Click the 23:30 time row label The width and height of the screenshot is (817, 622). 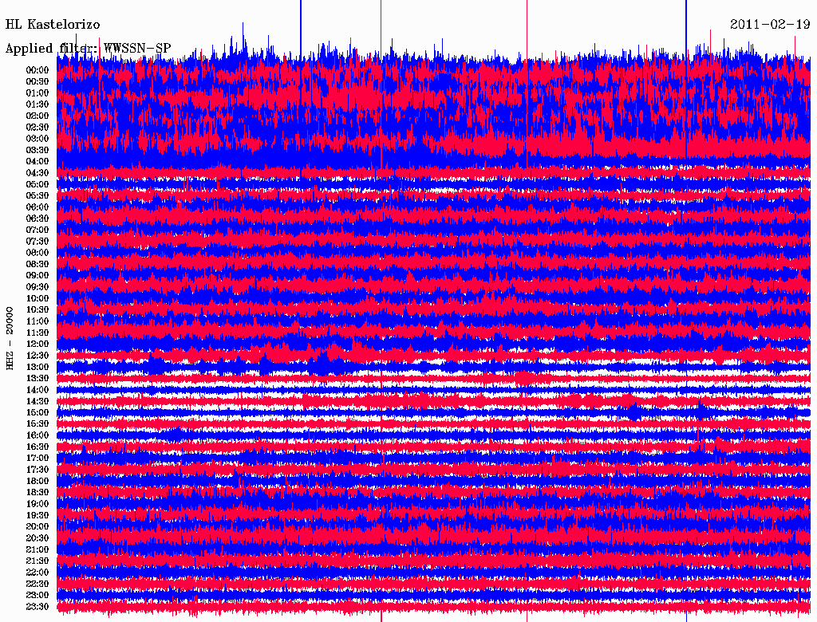click(x=37, y=607)
